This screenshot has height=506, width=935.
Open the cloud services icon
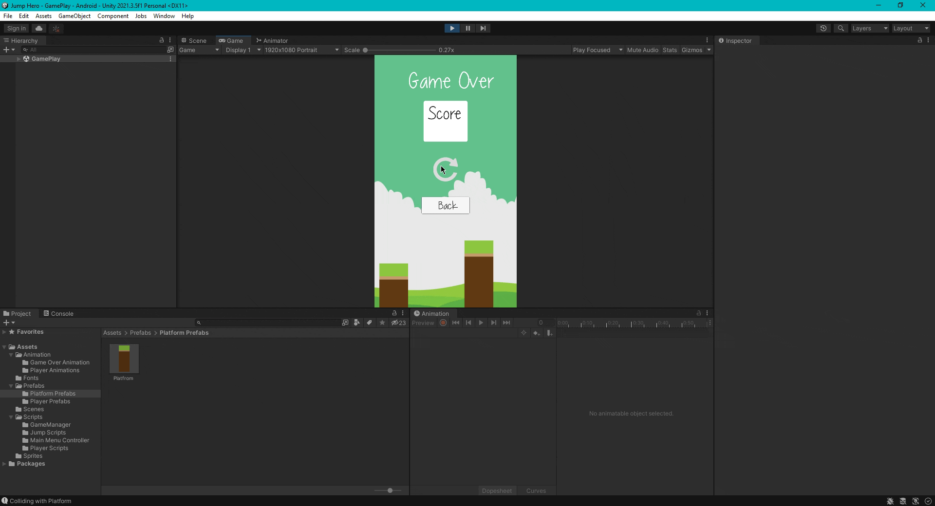[x=39, y=28]
